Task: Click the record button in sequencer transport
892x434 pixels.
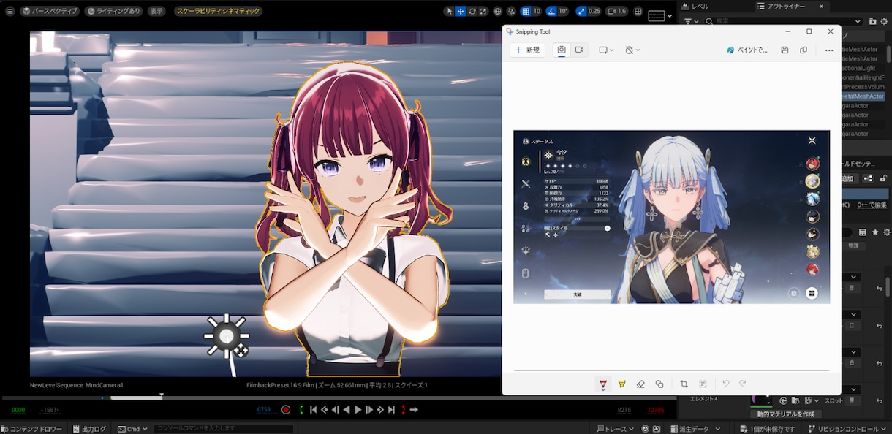Action: [286, 410]
